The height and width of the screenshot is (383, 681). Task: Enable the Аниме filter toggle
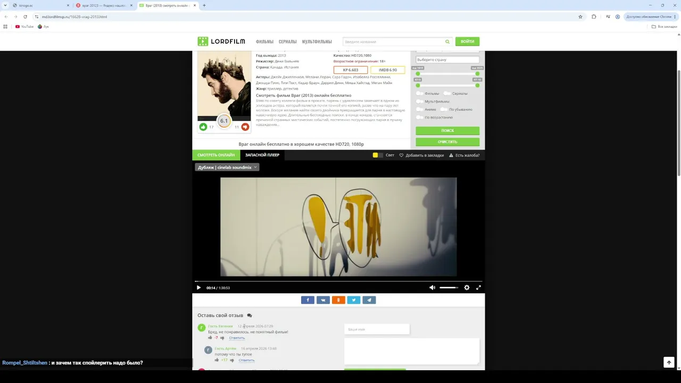[421, 110]
